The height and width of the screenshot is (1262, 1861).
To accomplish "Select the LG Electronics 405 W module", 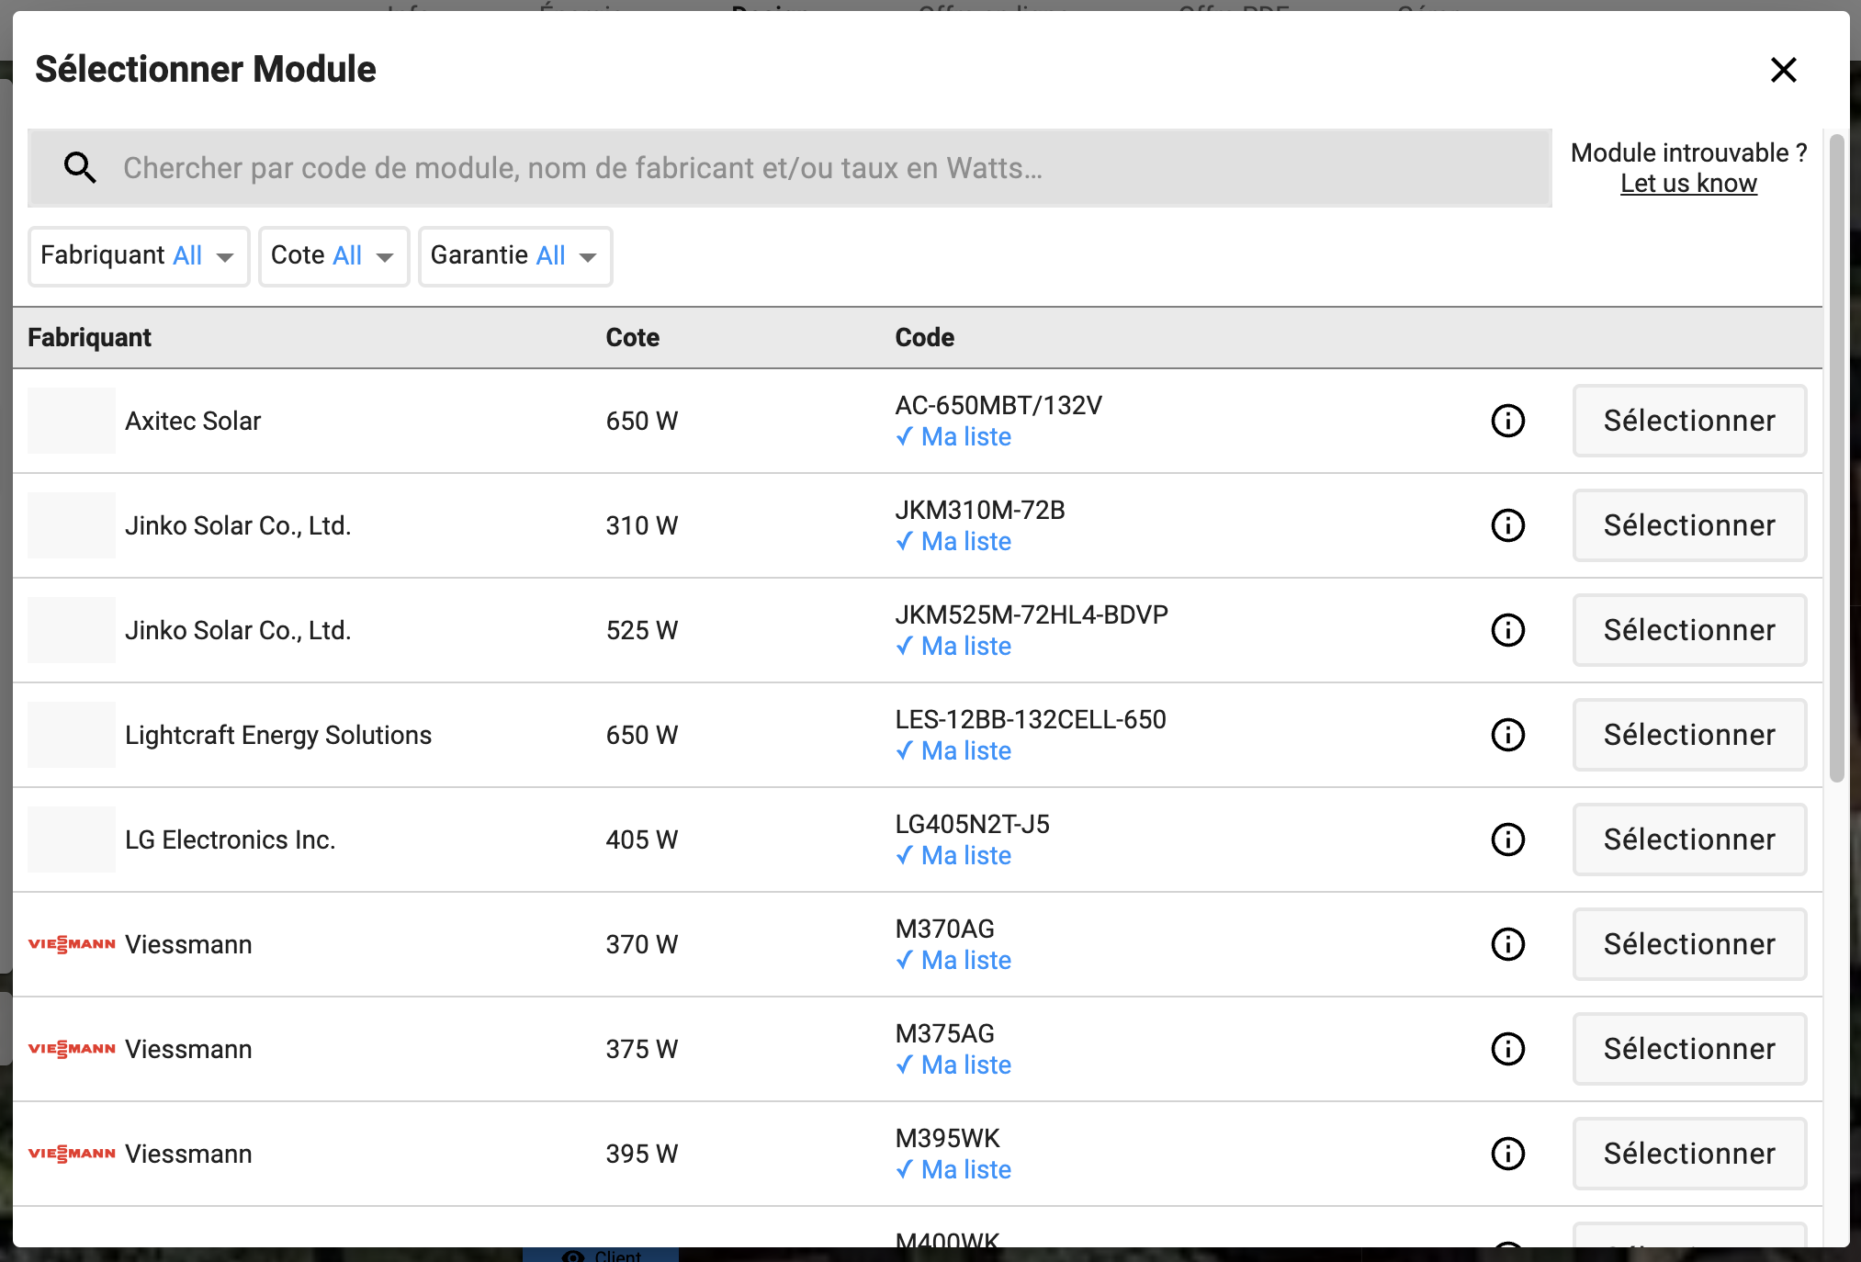I will click(1689, 839).
